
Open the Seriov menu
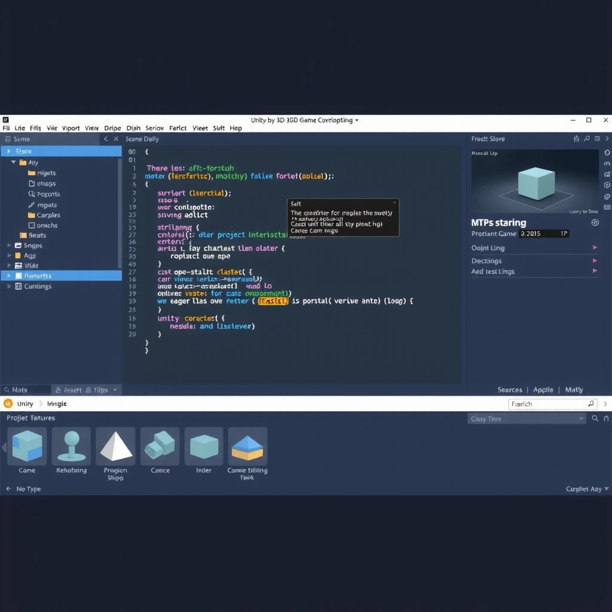(x=154, y=128)
